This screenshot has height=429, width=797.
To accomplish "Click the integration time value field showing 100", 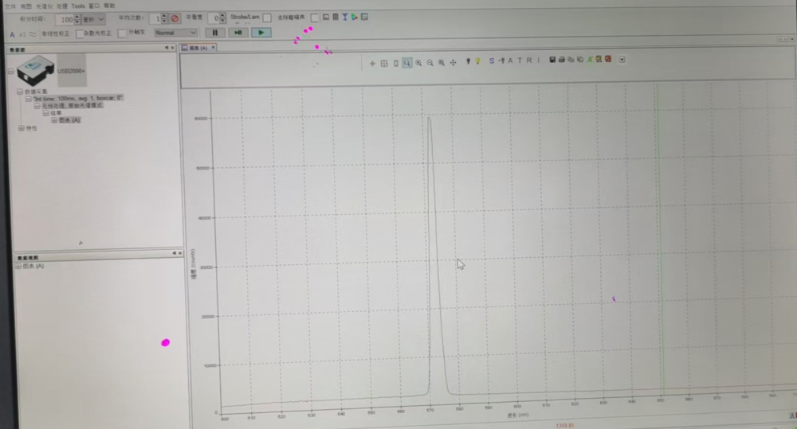I will (65, 20).
